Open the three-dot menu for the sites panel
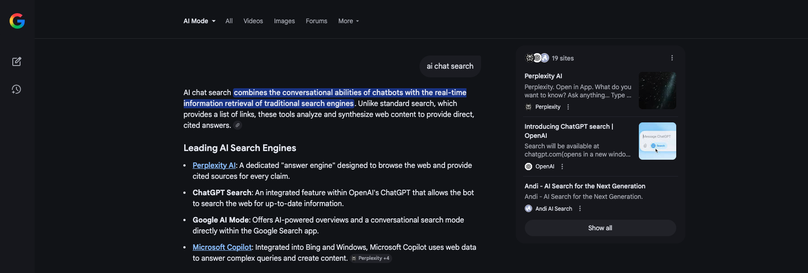 [671, 58]
